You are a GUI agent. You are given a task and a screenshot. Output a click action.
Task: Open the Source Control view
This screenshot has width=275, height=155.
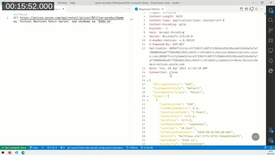point(271,30)
